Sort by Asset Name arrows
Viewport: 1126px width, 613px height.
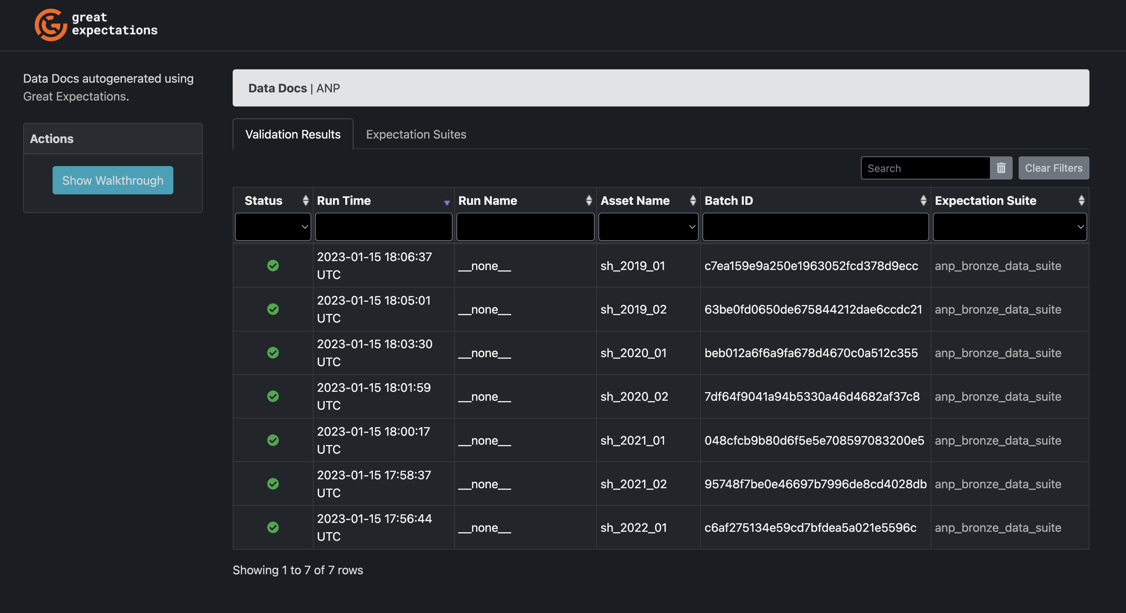click(x=693, y=200)
